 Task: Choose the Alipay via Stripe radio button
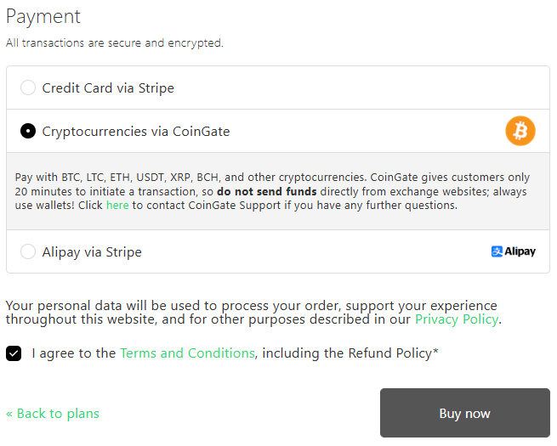pyautogui.click(x=28, y=251)
